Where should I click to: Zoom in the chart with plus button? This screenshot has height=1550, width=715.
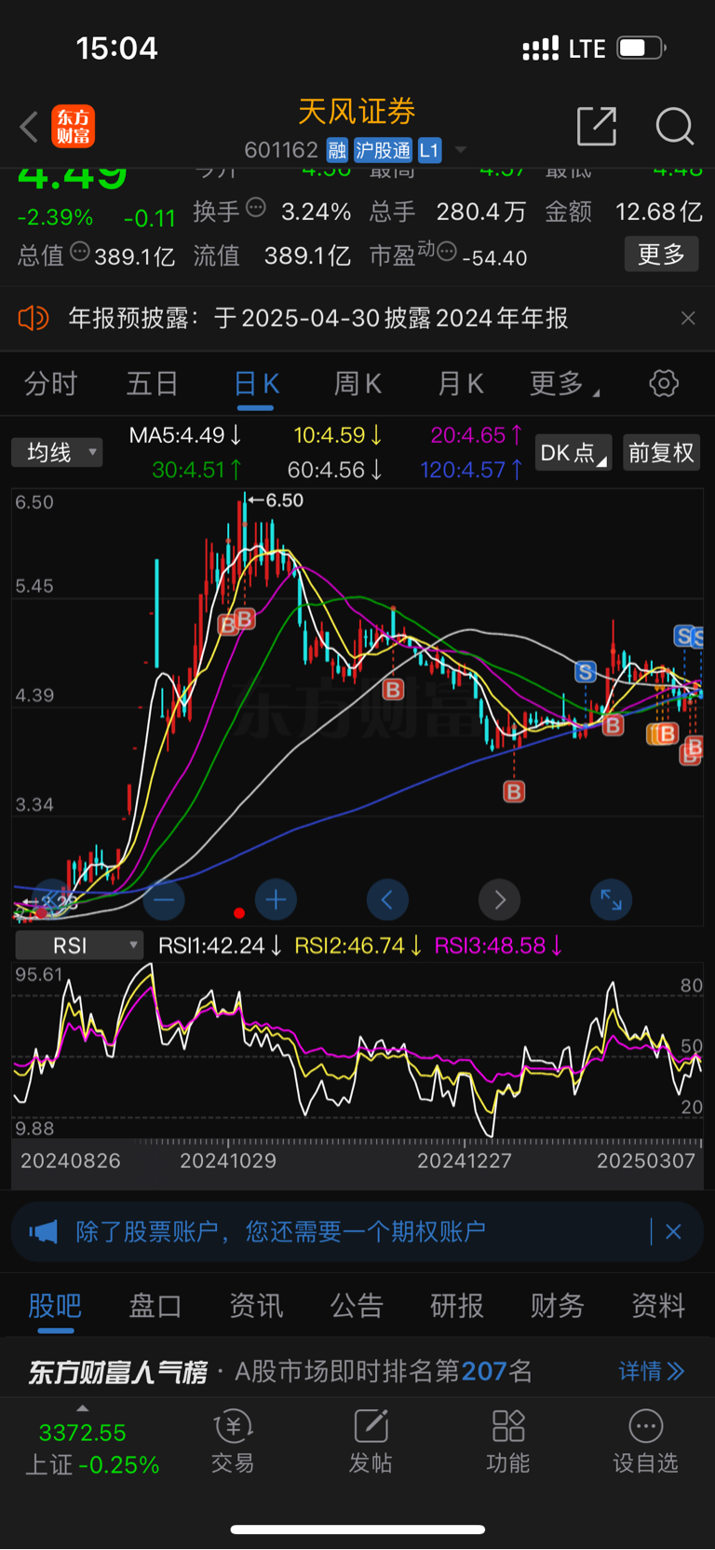(x=276, y=899)
